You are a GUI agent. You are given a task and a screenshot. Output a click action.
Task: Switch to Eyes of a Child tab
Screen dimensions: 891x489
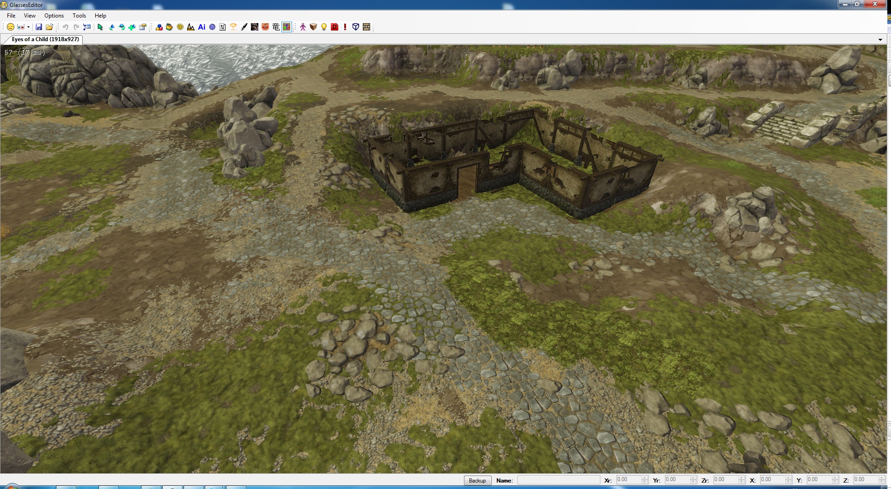point(45,39)
